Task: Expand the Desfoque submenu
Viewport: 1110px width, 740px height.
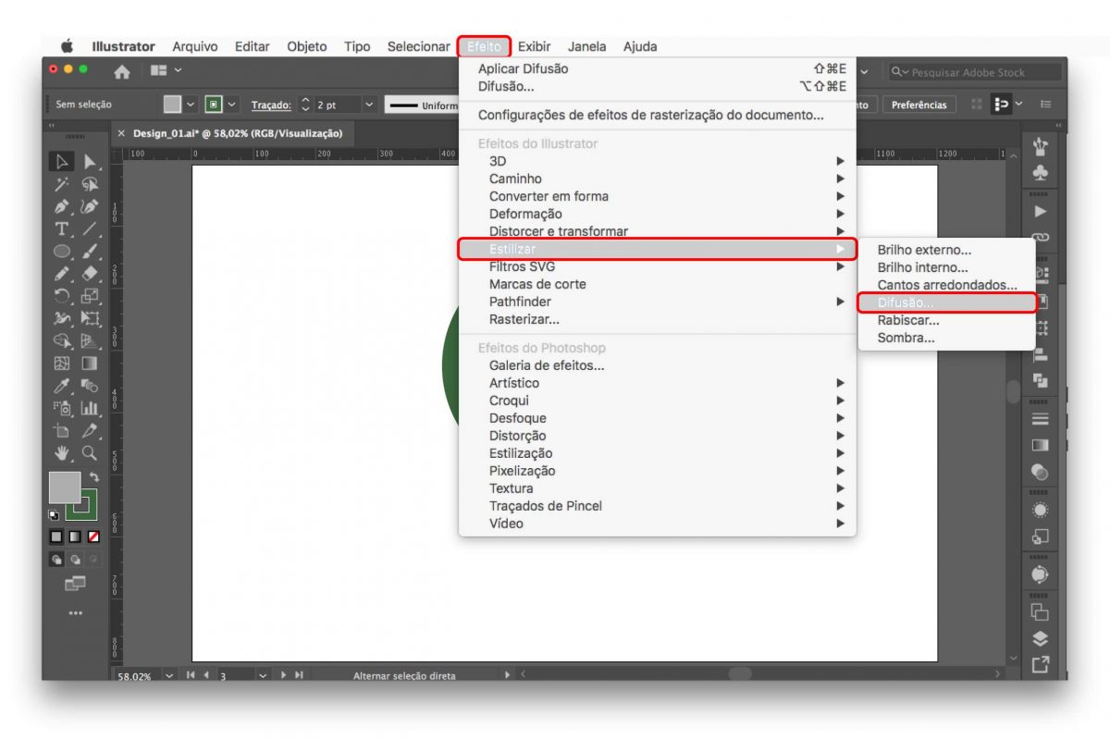Action: [659, 418]
